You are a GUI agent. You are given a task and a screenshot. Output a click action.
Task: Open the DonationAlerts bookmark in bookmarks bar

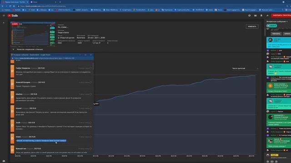[140, 10]
